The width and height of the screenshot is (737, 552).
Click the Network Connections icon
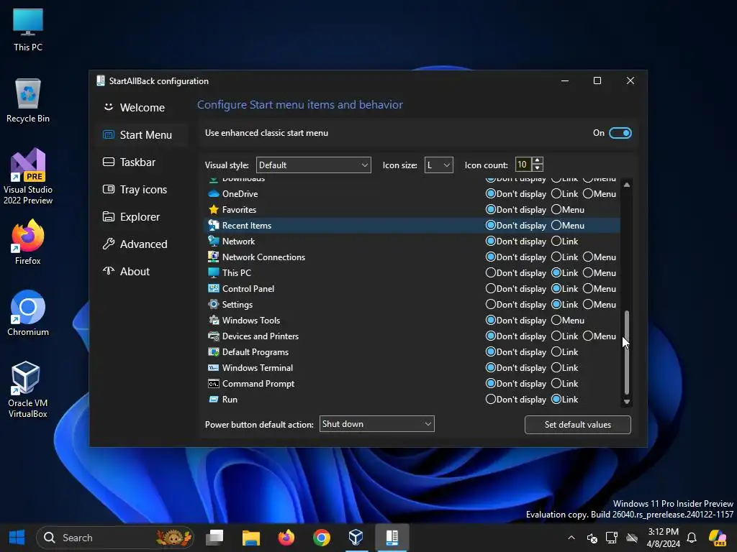point(213,257)
